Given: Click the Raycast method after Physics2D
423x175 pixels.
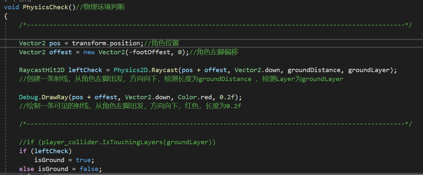Looking at the screenshot, I should (x=165, y=70).
